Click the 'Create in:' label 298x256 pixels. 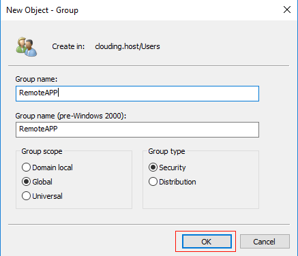tap(68, 46)
